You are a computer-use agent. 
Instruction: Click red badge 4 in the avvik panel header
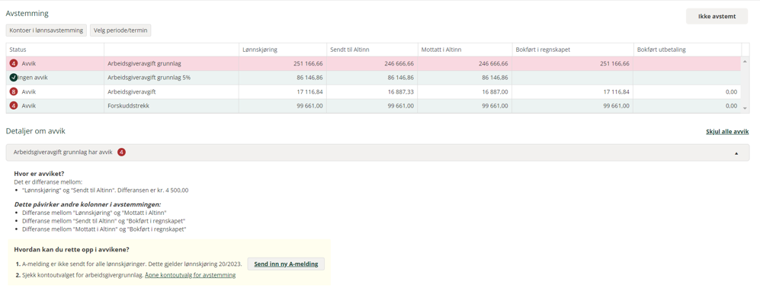tap(121, 152)
